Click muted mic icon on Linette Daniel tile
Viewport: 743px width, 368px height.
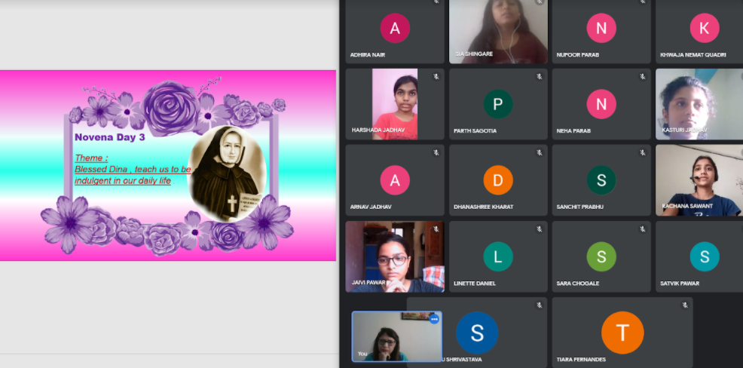[x=539, y=229]
